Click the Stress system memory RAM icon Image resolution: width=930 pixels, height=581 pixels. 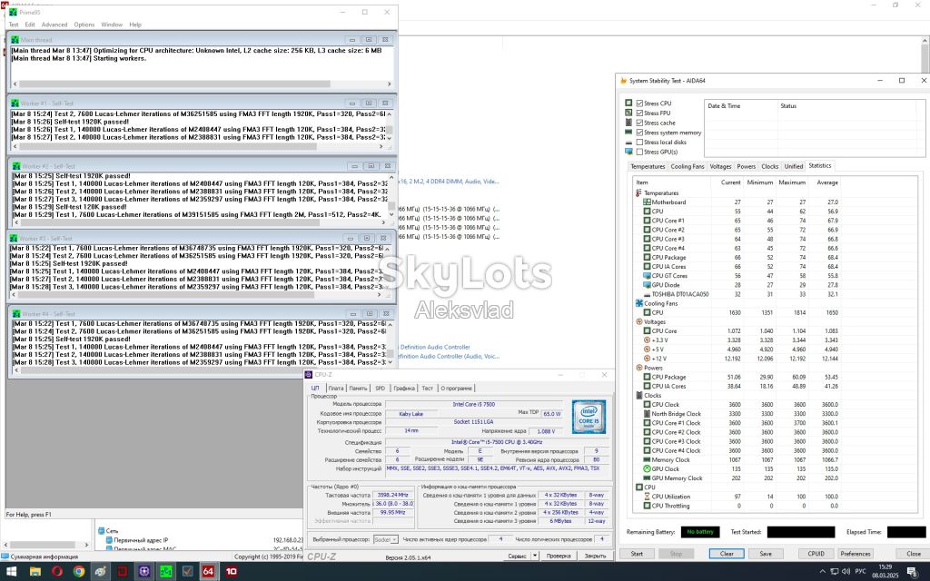(628, 133)
